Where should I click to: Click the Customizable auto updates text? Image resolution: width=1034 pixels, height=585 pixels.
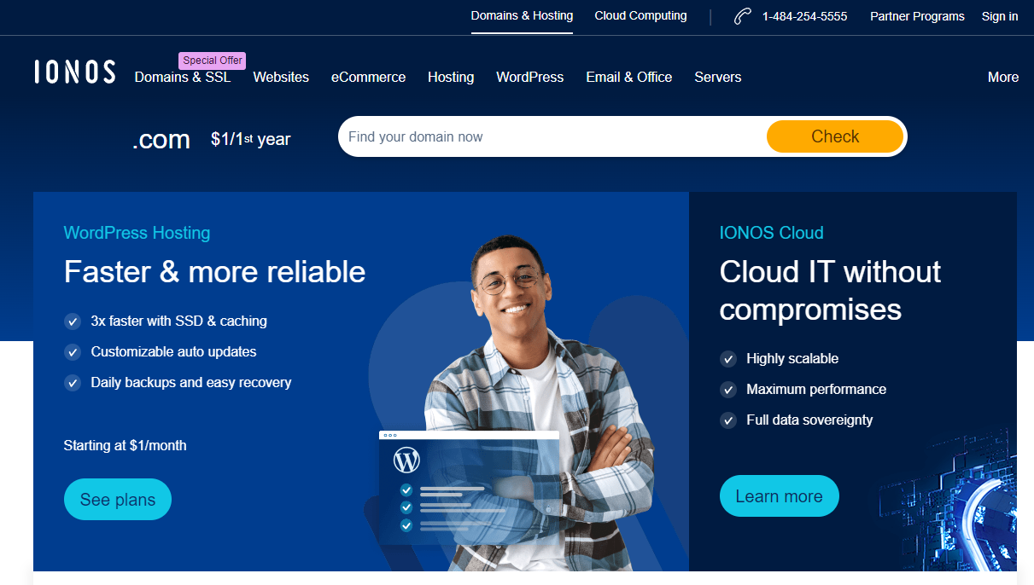click(174, 352)
